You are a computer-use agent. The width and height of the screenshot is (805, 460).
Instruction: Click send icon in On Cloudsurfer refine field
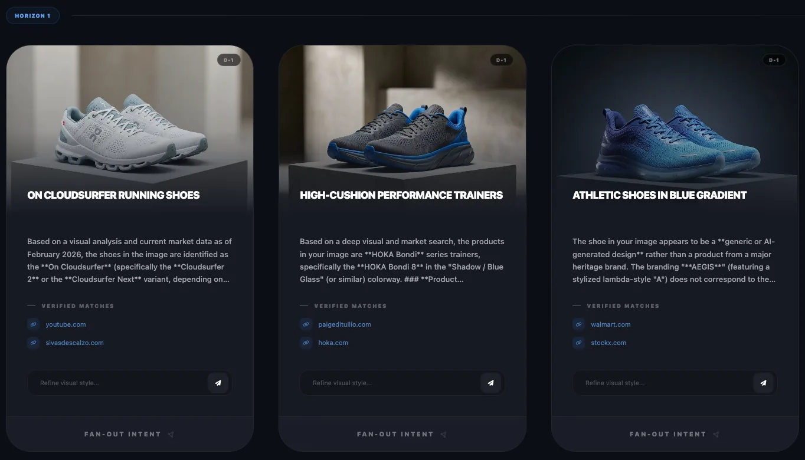click(x=218, y=383)
